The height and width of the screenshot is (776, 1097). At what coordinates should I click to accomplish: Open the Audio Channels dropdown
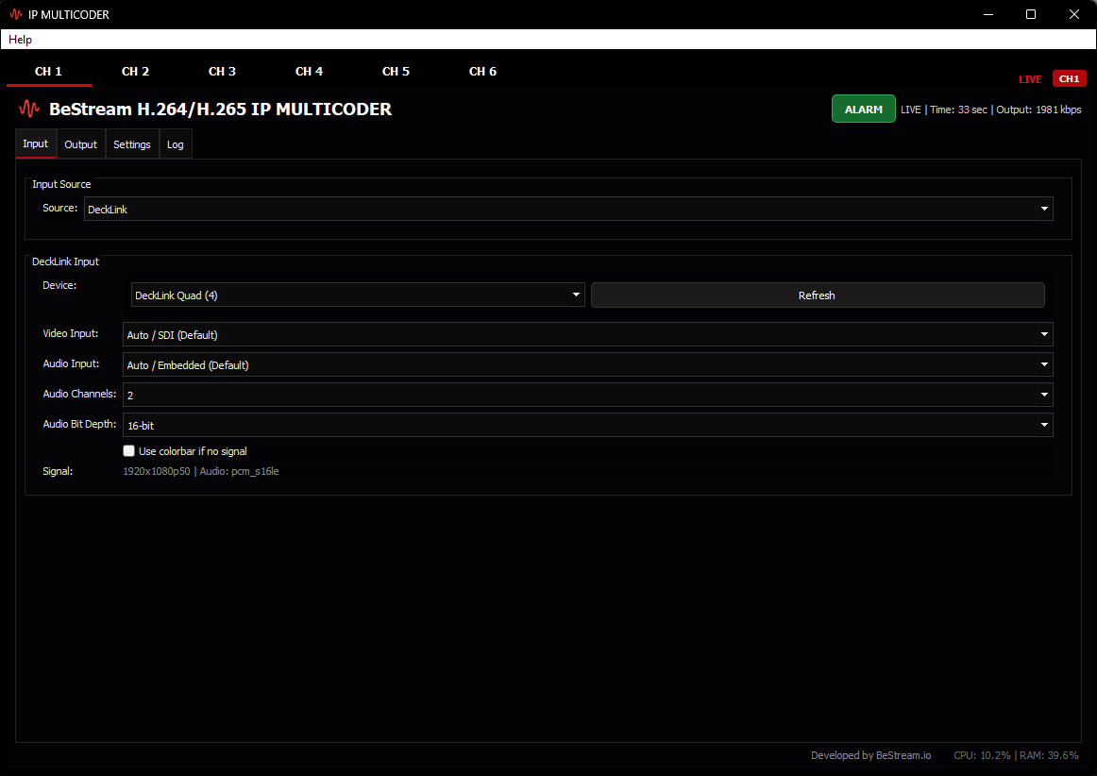pyautogui.click(x=587, y=395)
